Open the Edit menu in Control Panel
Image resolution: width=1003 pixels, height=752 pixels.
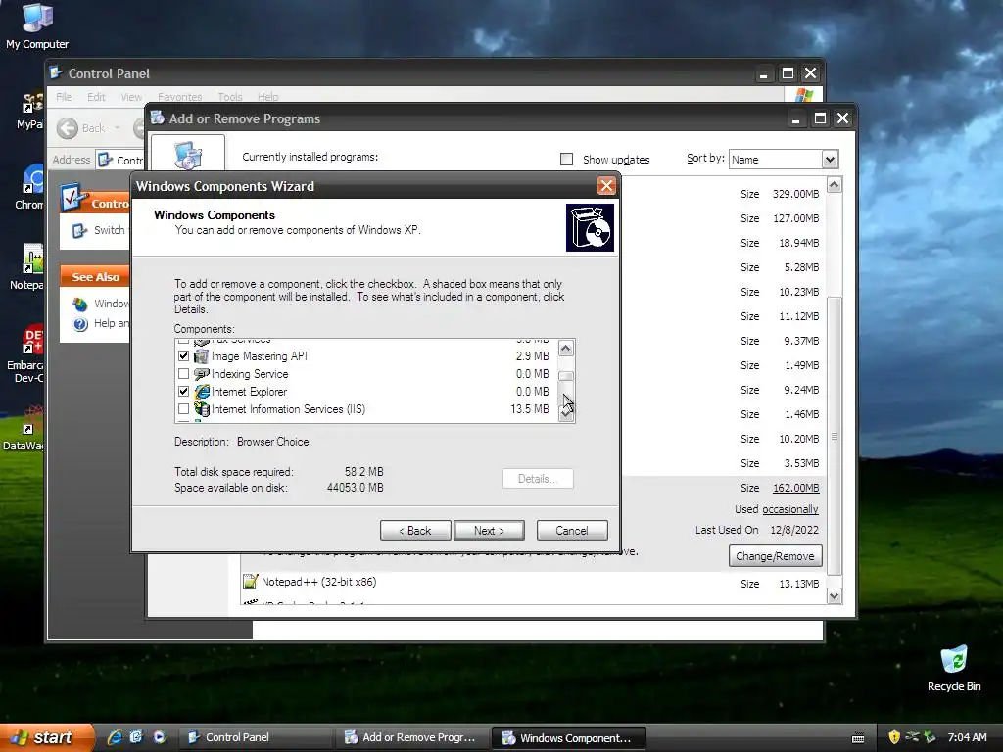(97, 97)
